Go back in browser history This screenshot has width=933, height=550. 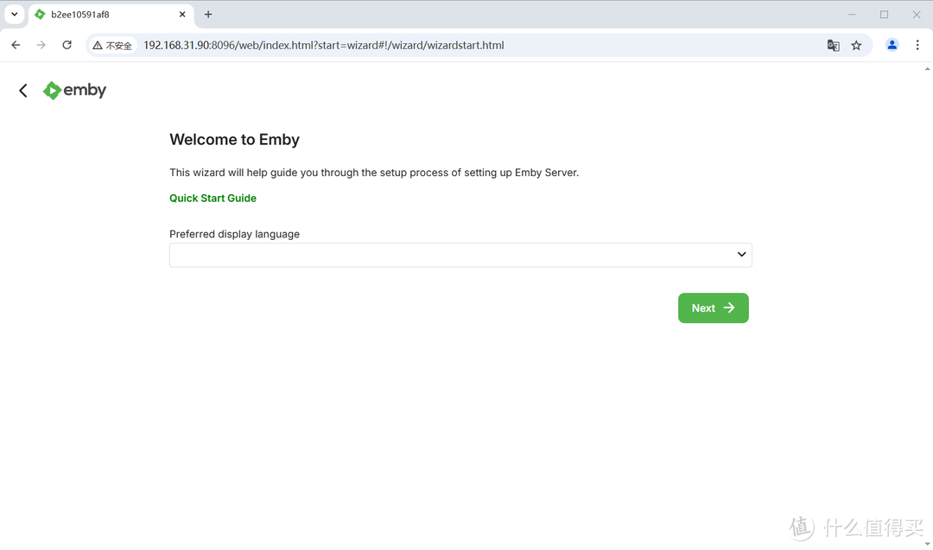(16, 45)
